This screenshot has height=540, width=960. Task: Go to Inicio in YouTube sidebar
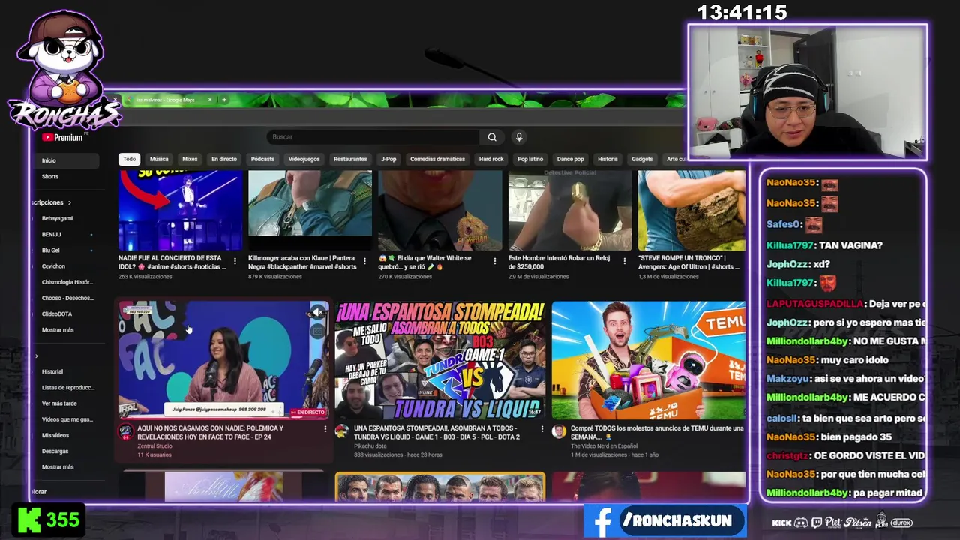click(x=66, y=160)
